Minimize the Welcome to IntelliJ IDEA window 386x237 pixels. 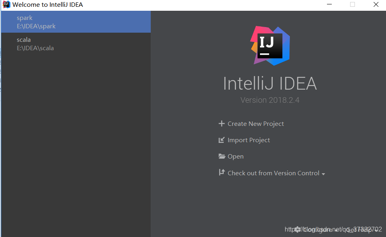329,4
